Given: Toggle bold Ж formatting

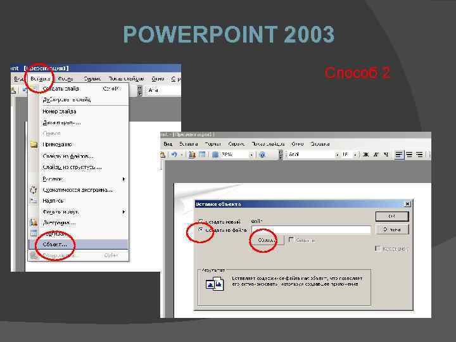Looking at the screenshot, I should click(x=366, y=155).
